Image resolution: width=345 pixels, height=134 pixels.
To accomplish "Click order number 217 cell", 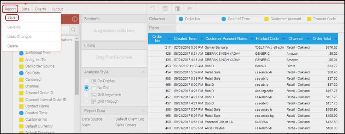I will (x=168, y=47).
